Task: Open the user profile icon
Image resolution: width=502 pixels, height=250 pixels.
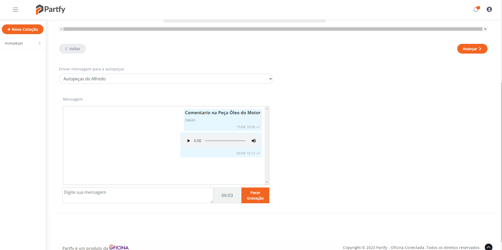Action: tap(489, 9)
